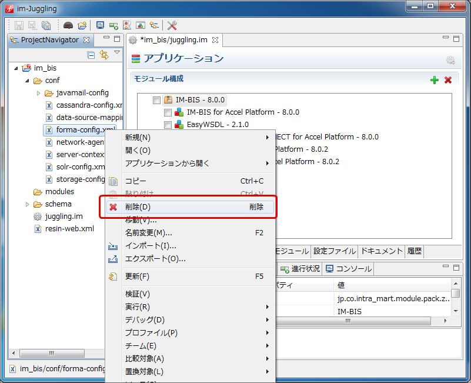Open 比較対象(A) in the context menu
471x383 pixels.
[190, 359]
